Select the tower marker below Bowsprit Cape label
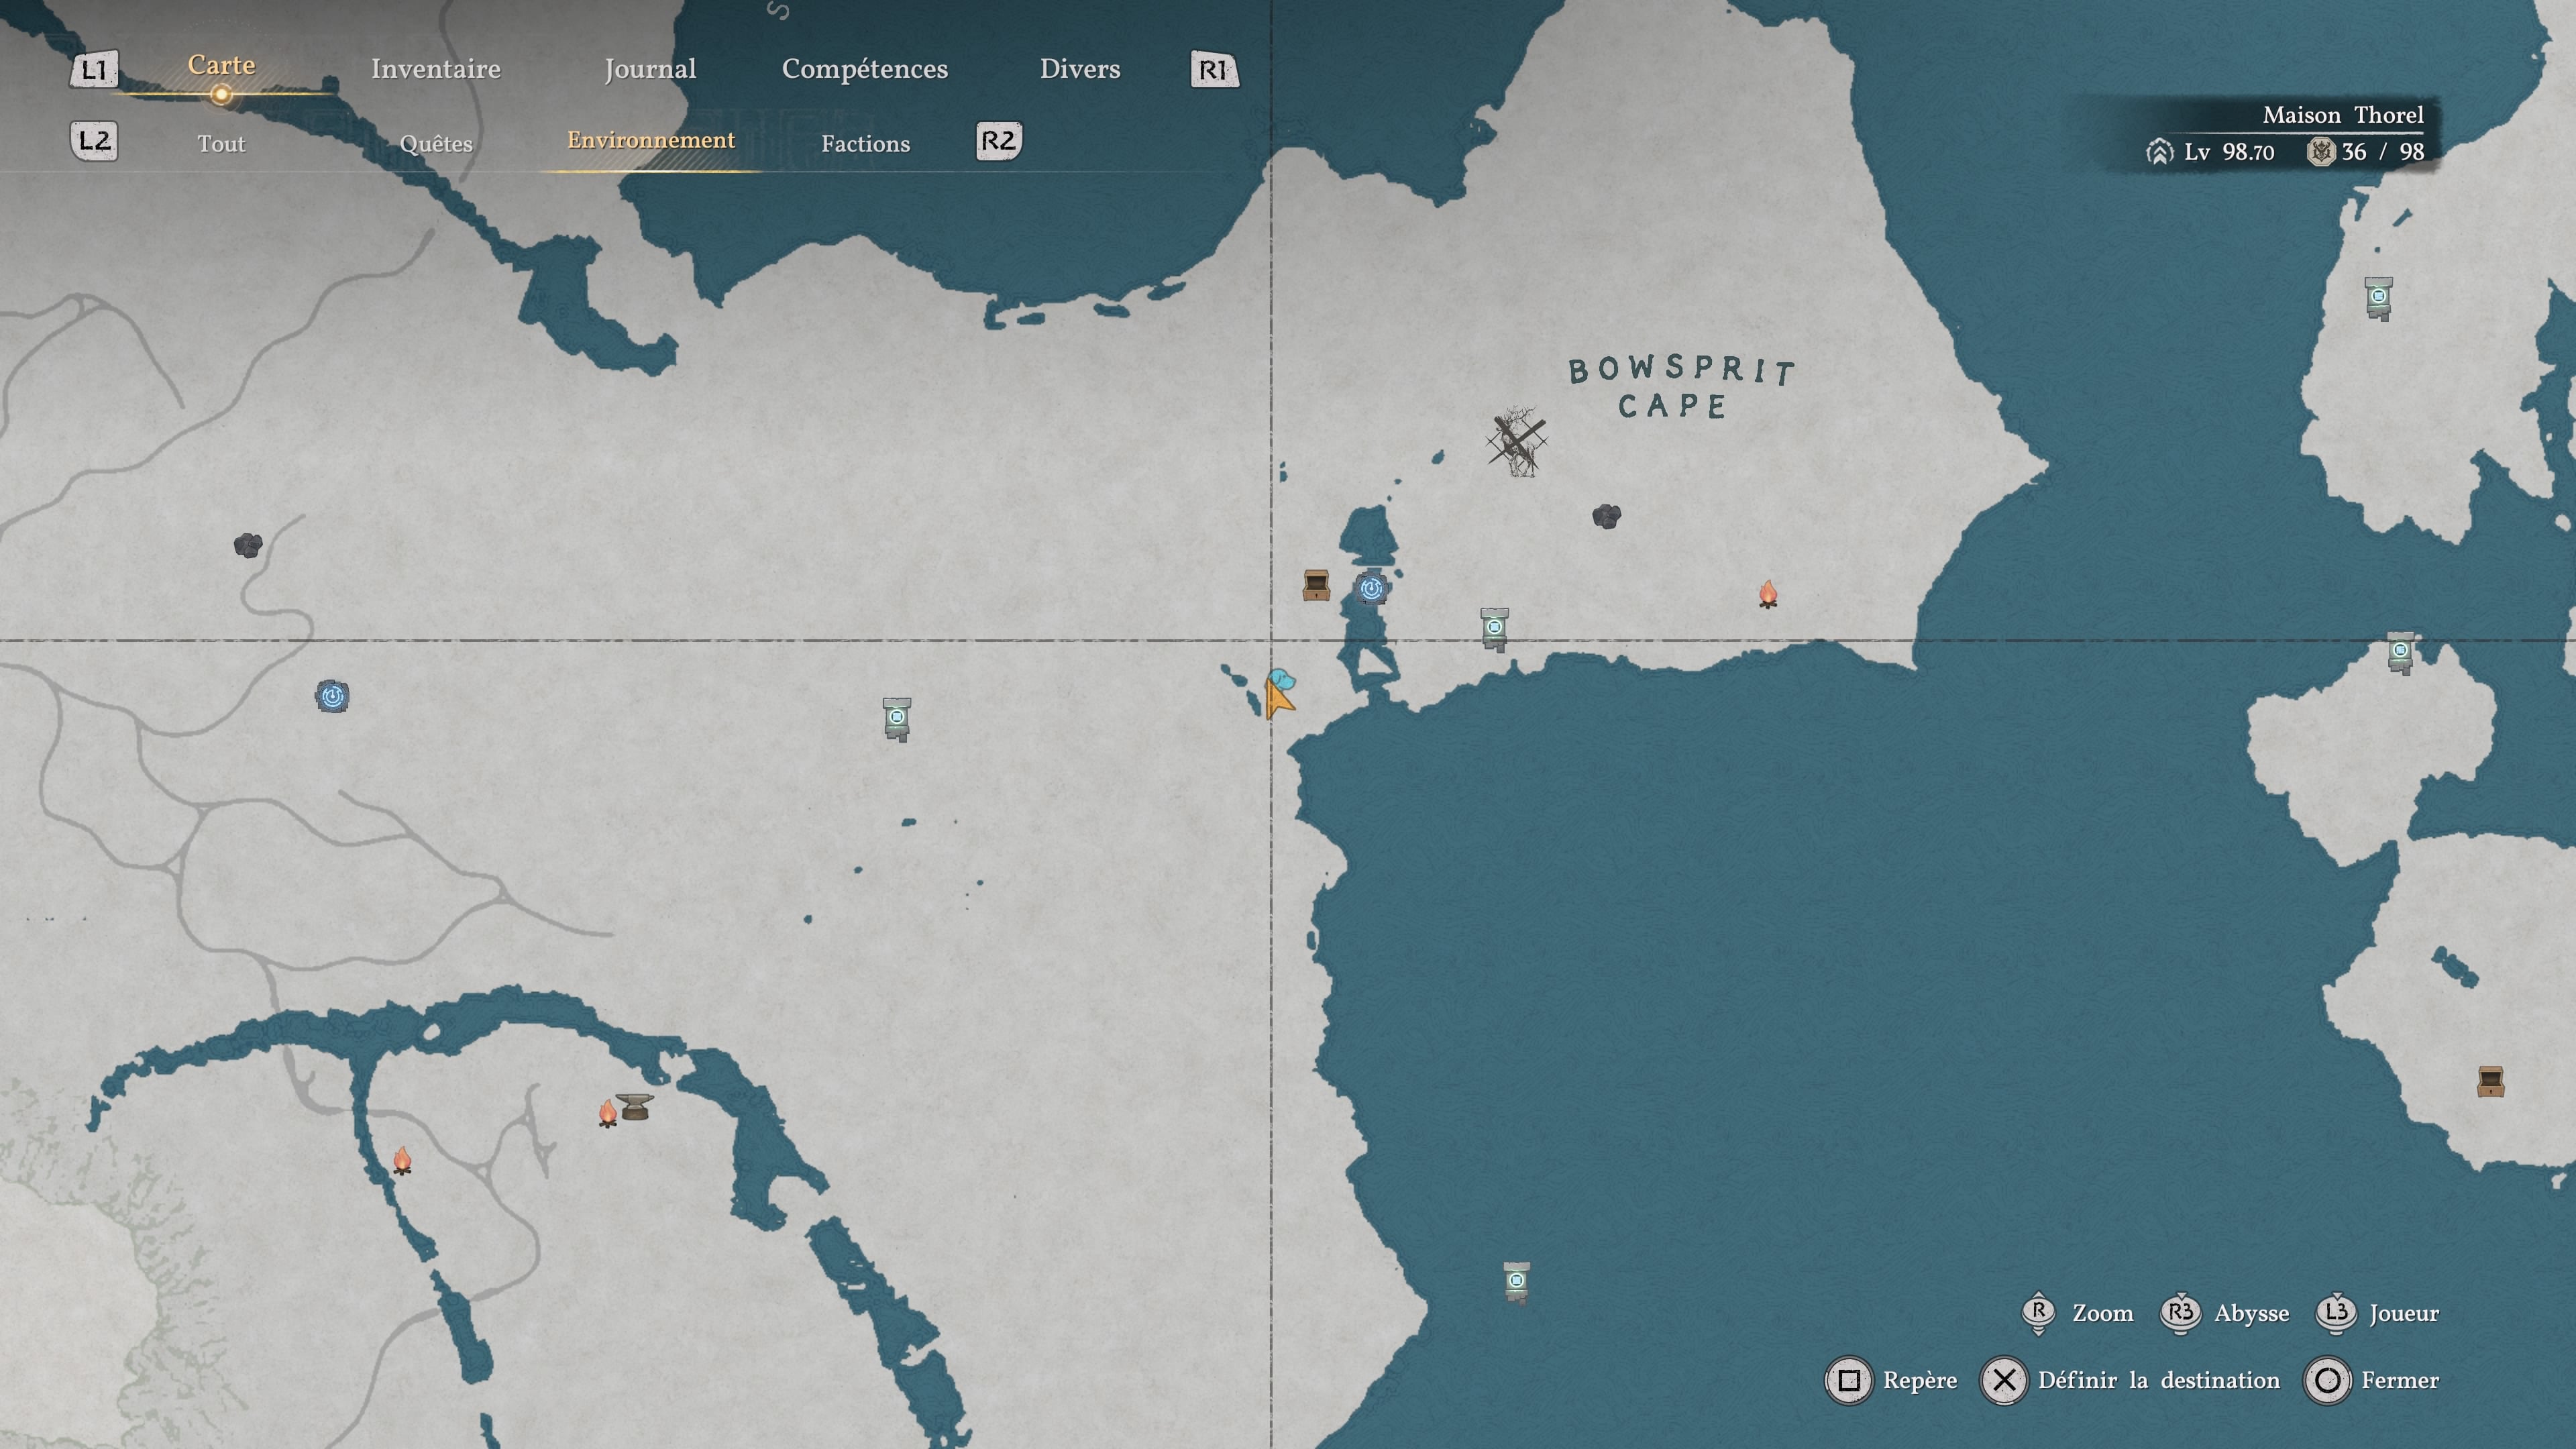The width and height of the screenshot is (2576, 1449). (1494, 630)
